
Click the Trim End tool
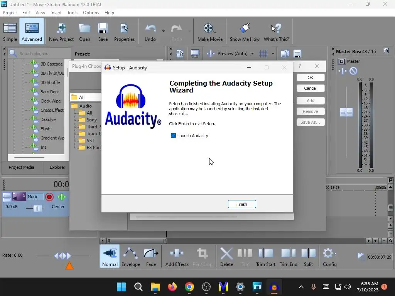click(289, 256)
